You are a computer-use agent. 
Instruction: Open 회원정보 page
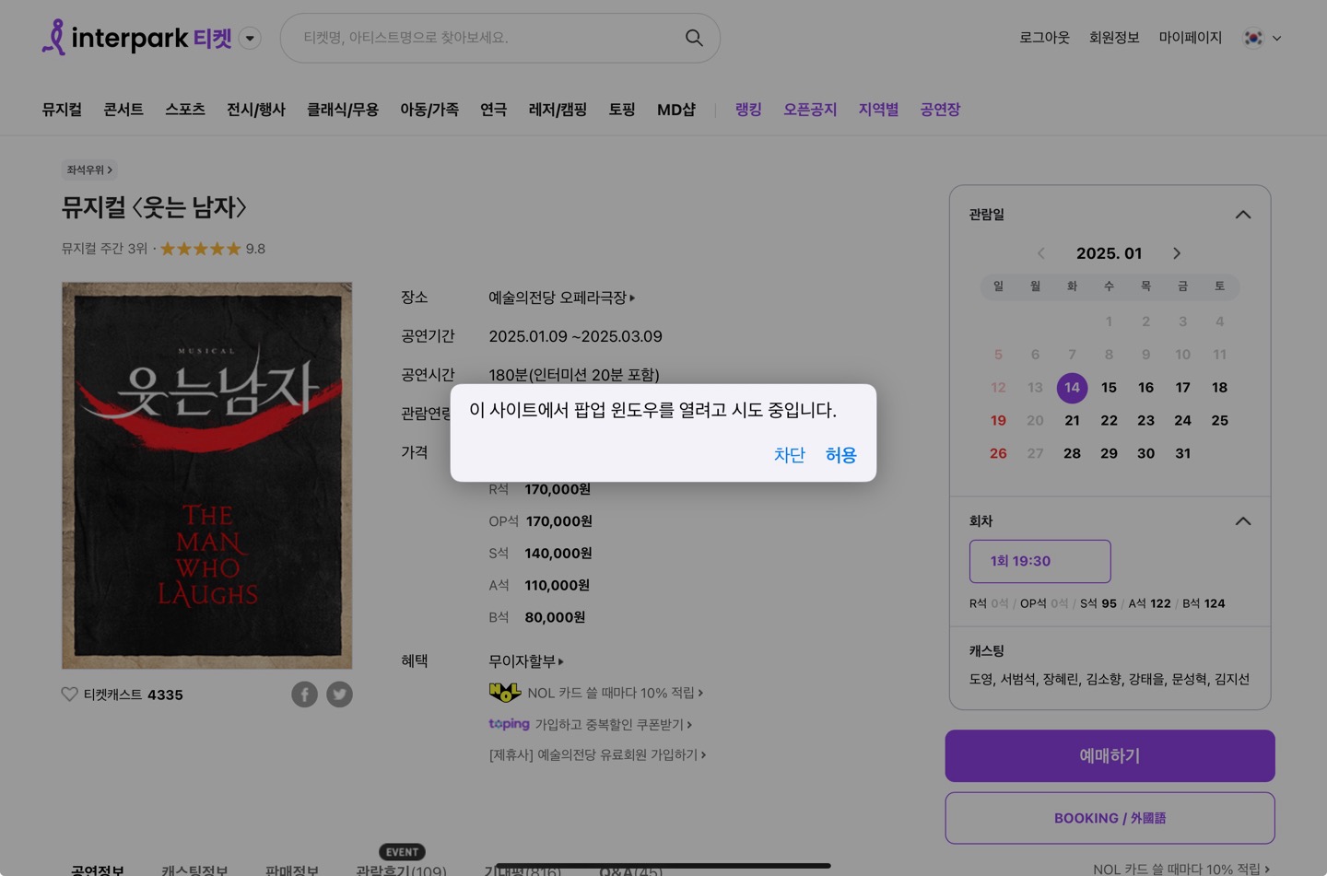[x=1114, y=38]
